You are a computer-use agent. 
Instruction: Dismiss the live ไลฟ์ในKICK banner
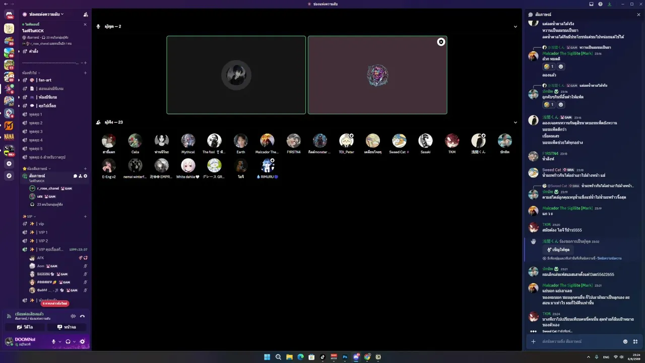coord(85,25)
